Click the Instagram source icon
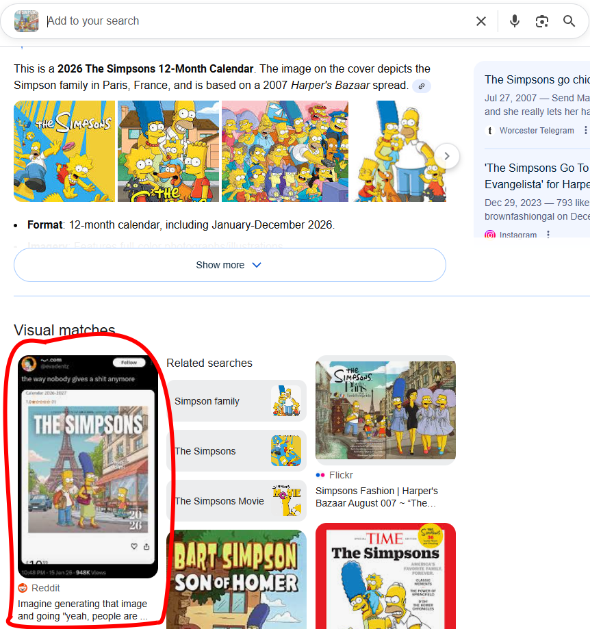The height and width of the screenshot is (629, 590). (490, 235)
